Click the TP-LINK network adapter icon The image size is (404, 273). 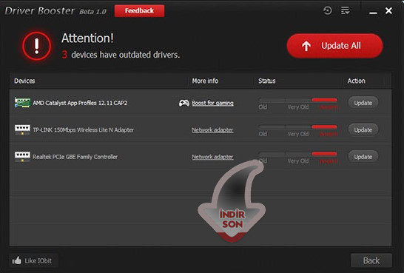(22, 129)
